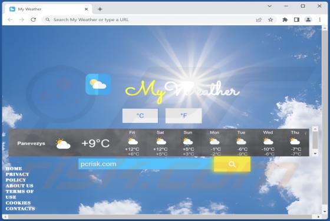
Task: Click the page horizontal scrollbar left arrow
Action: point(5,217)
